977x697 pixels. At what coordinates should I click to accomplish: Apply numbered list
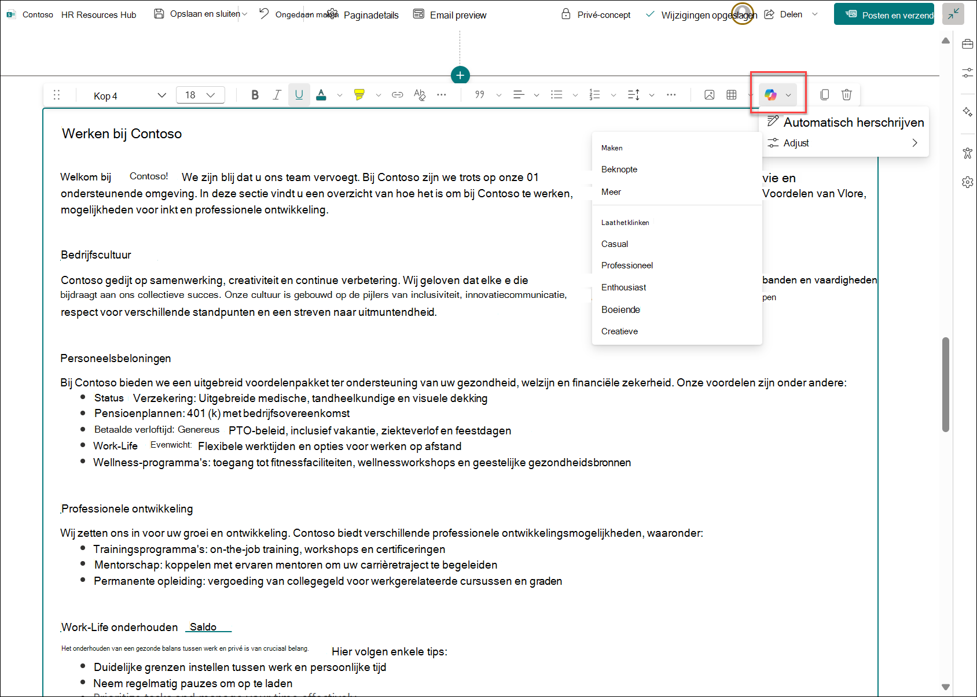click(594, 95)
